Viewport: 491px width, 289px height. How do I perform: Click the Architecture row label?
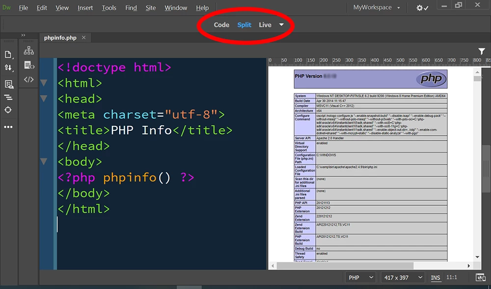click(x=304, y=111)
